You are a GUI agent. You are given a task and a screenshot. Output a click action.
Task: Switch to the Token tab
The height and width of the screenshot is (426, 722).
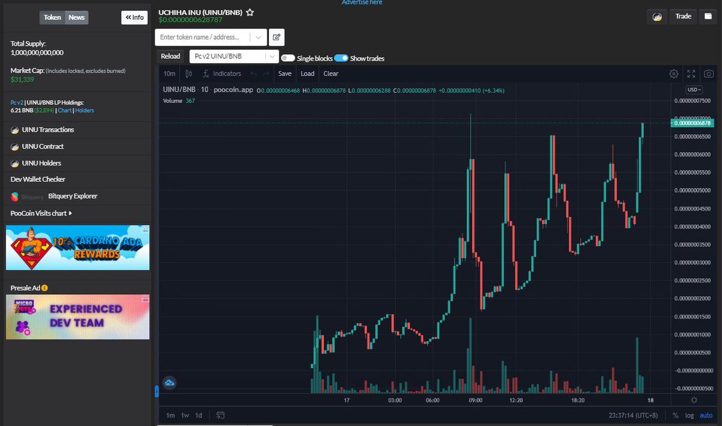52,17
